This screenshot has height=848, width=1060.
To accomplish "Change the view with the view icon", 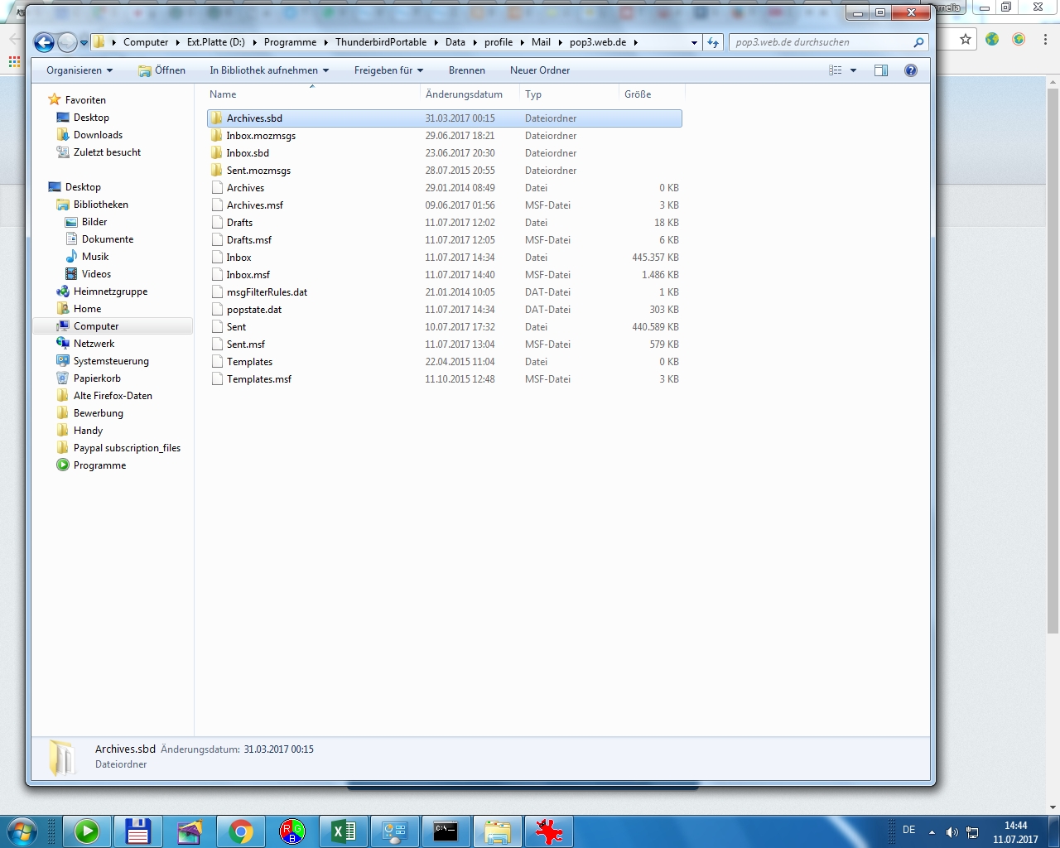I will 835,70.
